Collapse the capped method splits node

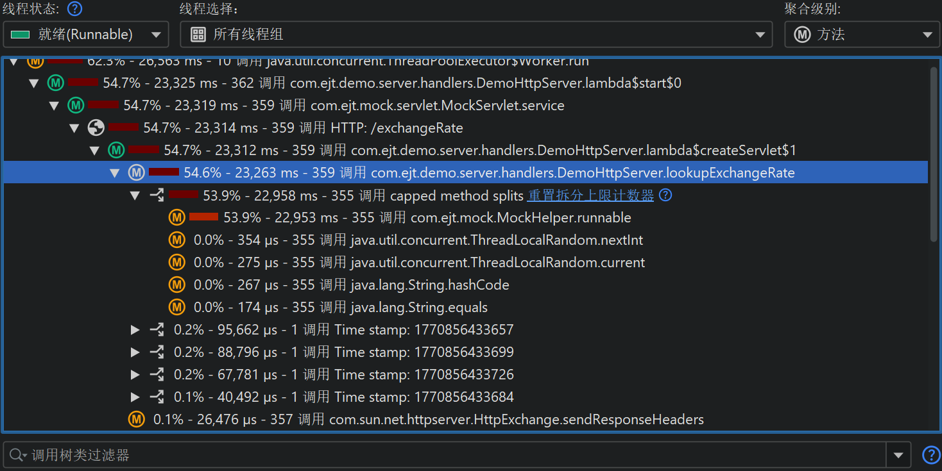pyautogui.click(x=135, y=195)
